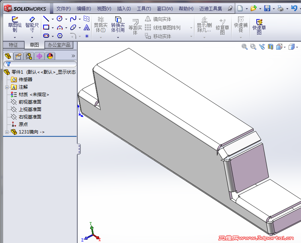Open the 视图(V) menu

click(104, 9)
